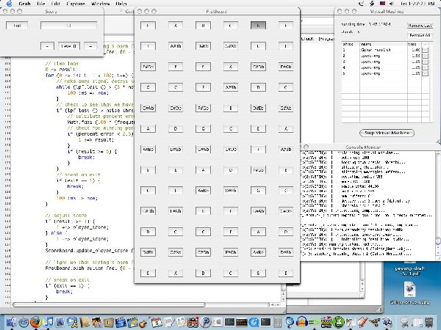Open the iCal calendar icon in Dock
The image size is (441, 330).
point(157,322)
